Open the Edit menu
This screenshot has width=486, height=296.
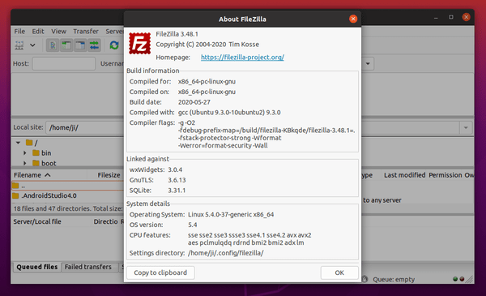click(38, 32)
